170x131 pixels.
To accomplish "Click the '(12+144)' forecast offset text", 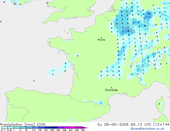I will click(162, 125).
